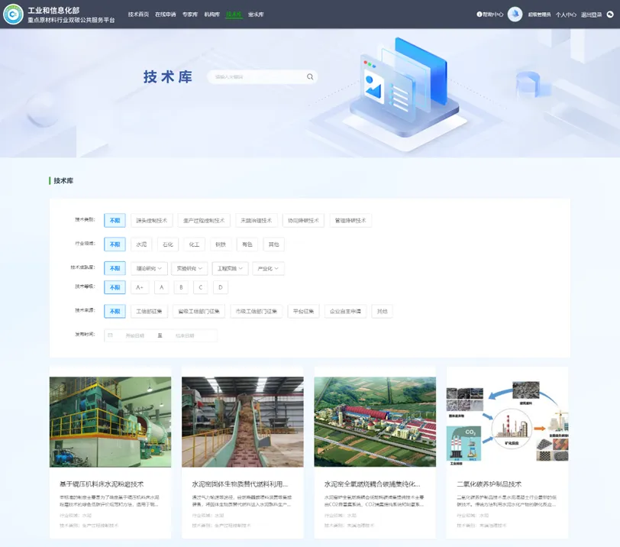Screen dimensions: 620x547
Task: Click the 技术库 keyword search box
Action: coord(258,77)
